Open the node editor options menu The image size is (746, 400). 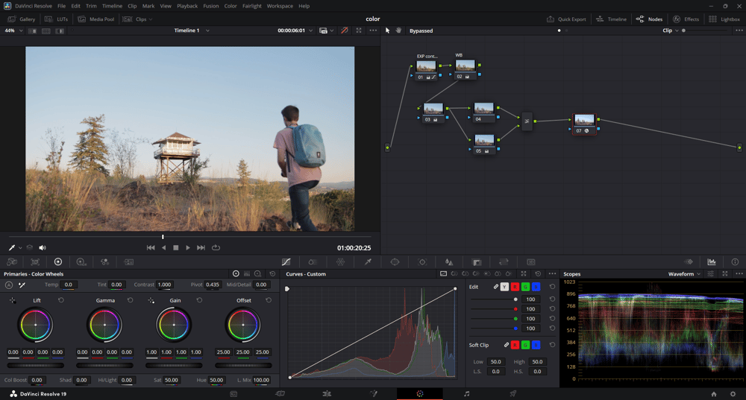click(739, 31)
